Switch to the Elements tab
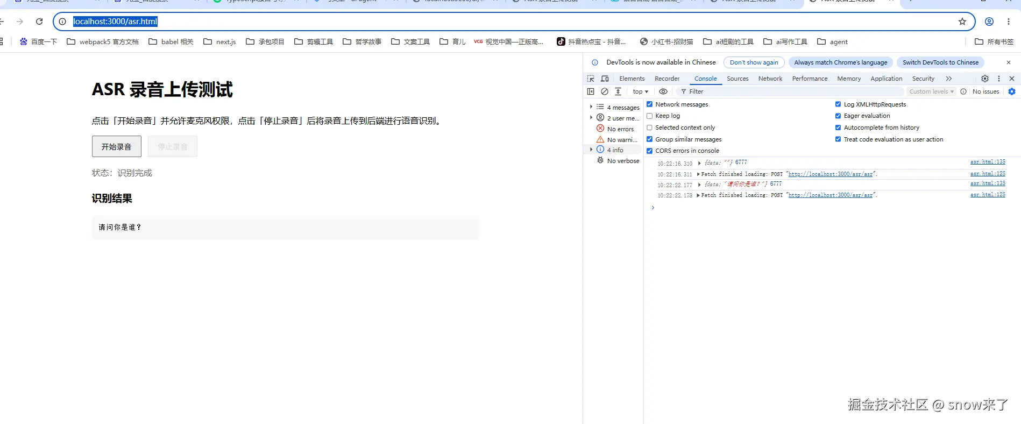The width and height of the screenshot is (1021, 424). 632,79
